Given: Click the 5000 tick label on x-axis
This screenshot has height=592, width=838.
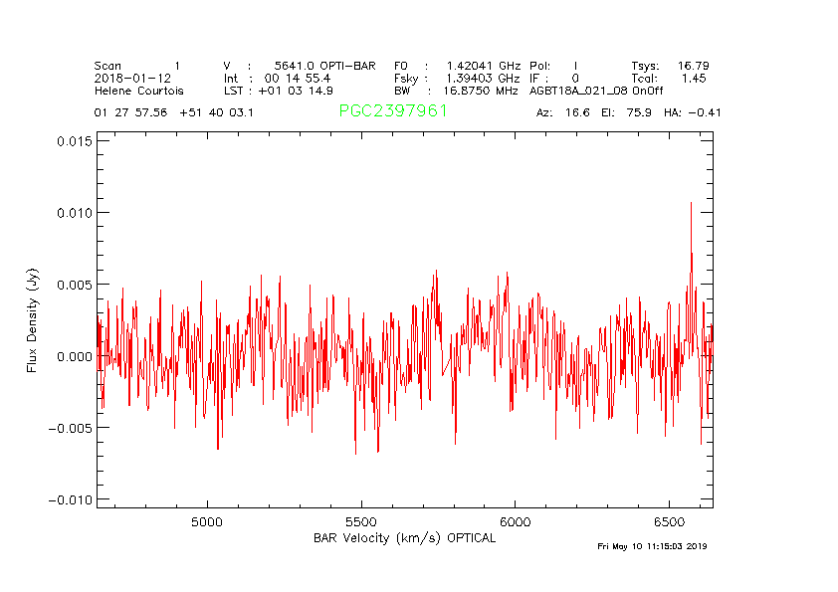Looking at the screenshot, I should point(206,520).
